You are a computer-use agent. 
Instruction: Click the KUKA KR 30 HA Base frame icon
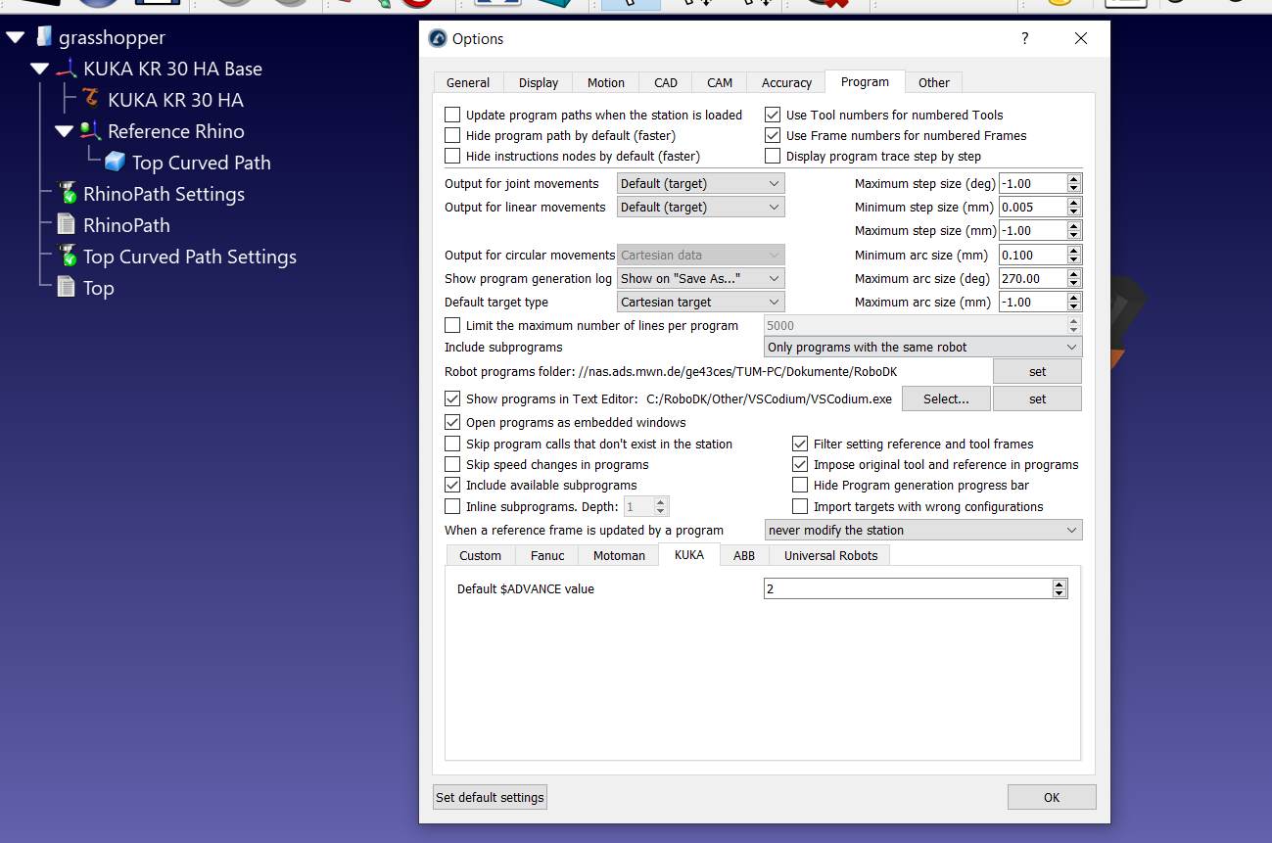click(67, 69)
